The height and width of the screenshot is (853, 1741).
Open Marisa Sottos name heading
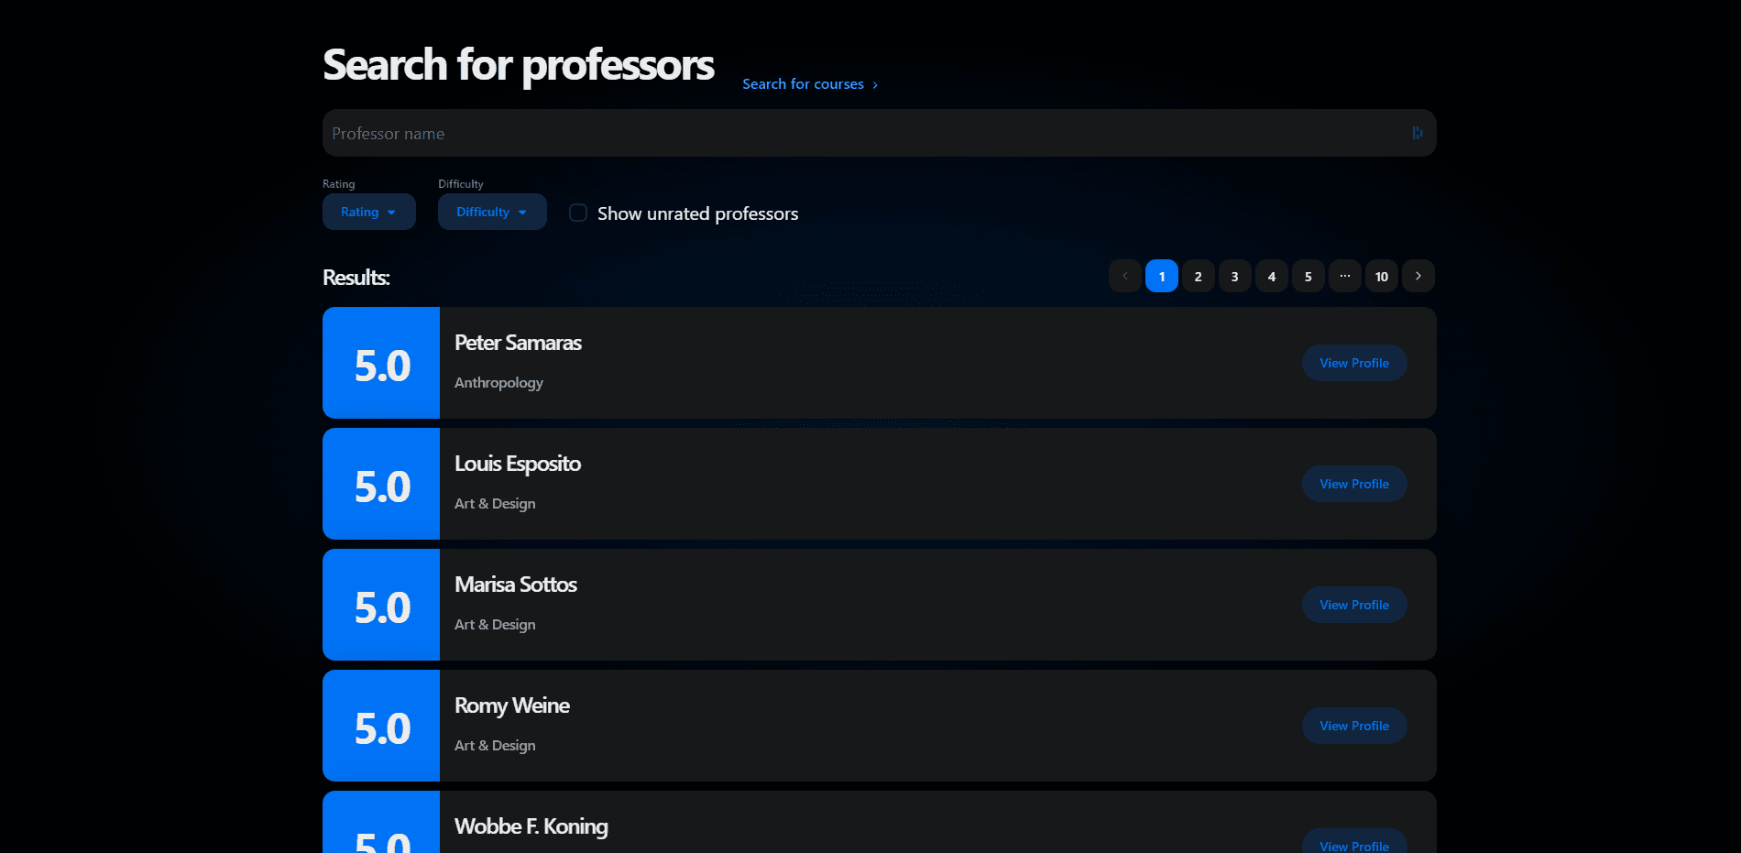click(x=515, y=585)
